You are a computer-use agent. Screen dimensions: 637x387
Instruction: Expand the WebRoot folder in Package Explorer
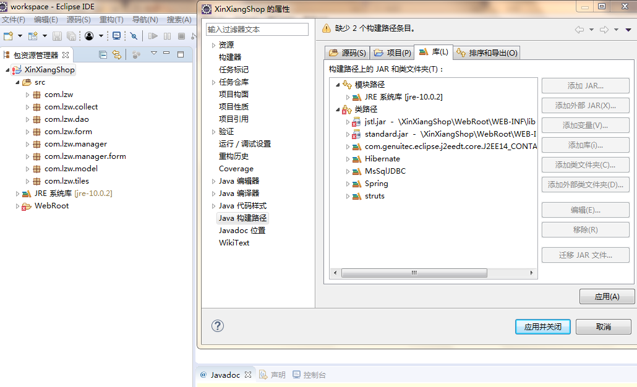click(x=17, y=206)
